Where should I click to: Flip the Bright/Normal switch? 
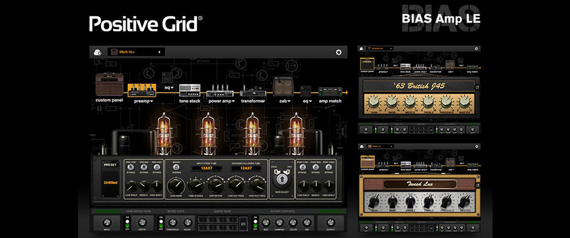coord(176,168)
